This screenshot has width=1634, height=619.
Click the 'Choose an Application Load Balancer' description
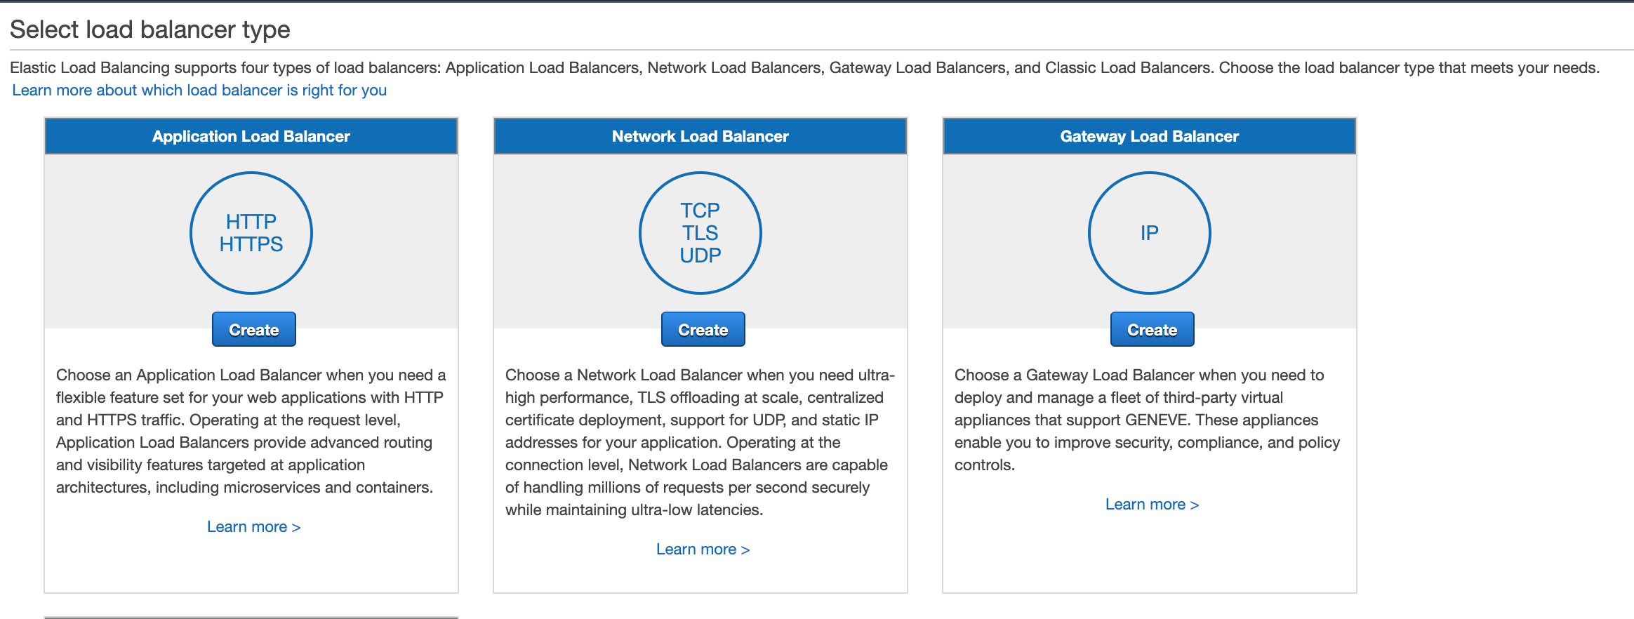point(251,431)
